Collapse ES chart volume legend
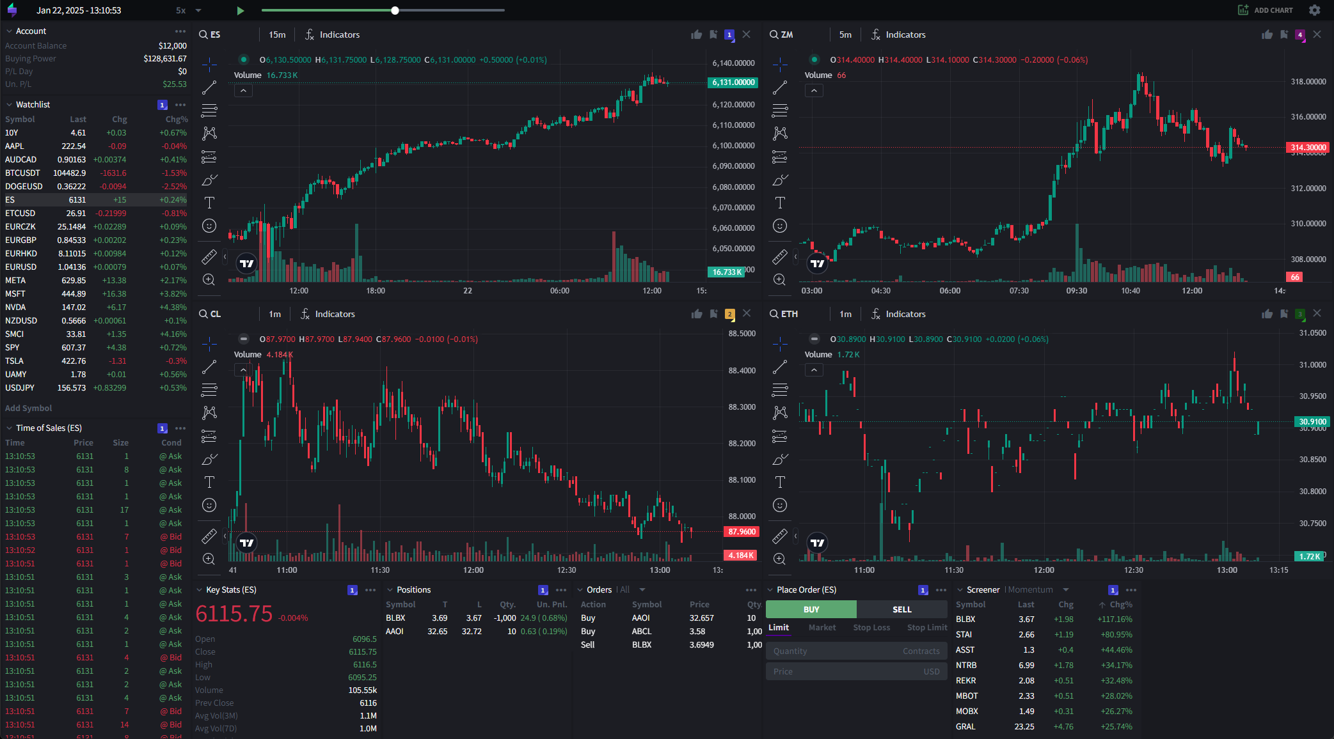Screen dimensions: 1334x739 click(x=243, y=91)
